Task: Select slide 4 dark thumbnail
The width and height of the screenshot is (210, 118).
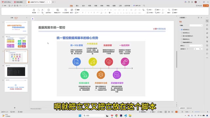Action: 16,71
